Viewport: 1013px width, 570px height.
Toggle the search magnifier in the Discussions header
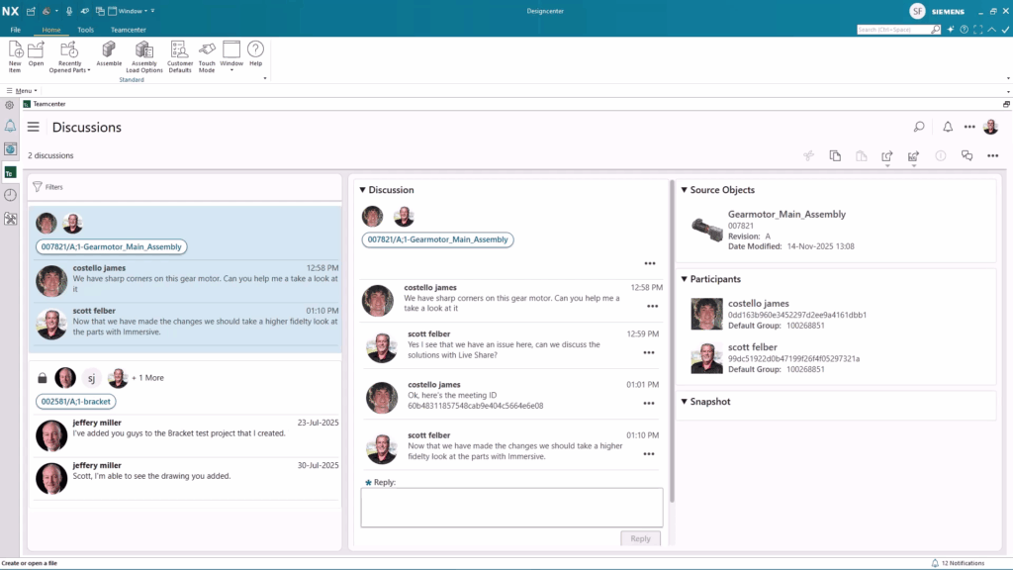pos(919,127)
